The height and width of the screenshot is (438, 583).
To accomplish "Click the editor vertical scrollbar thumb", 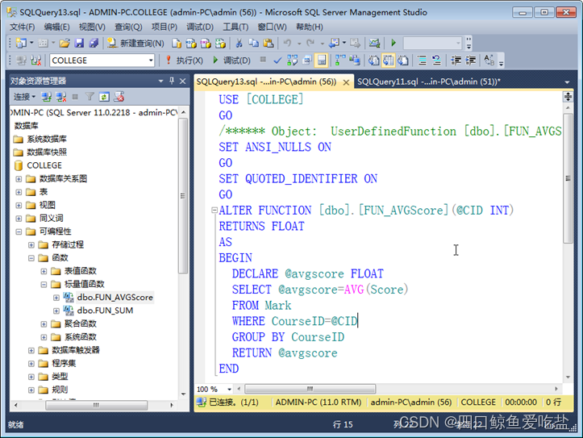I will pos(568,178).
